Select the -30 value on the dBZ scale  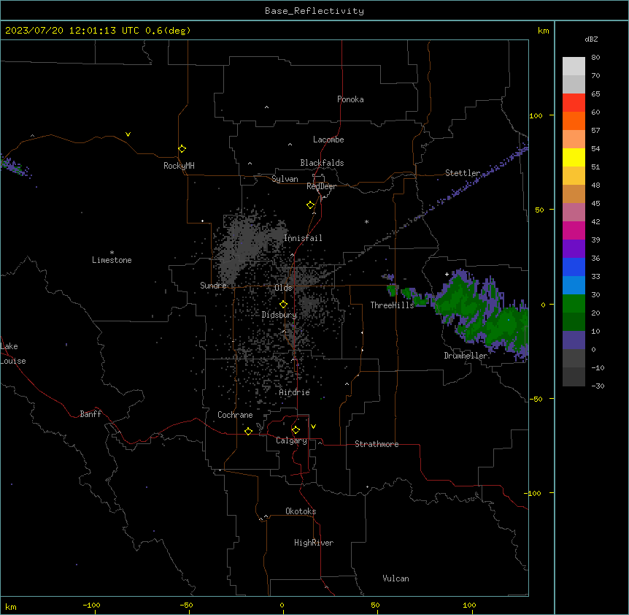598,386
